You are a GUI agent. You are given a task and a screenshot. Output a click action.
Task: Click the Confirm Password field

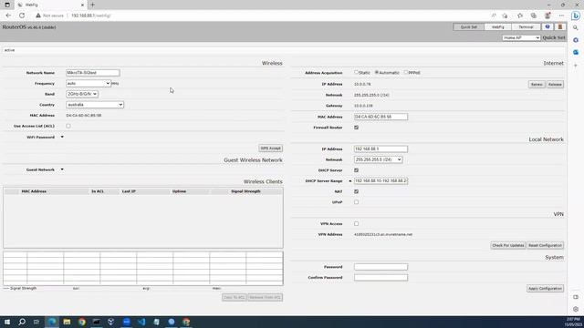[x=381, y=277]
